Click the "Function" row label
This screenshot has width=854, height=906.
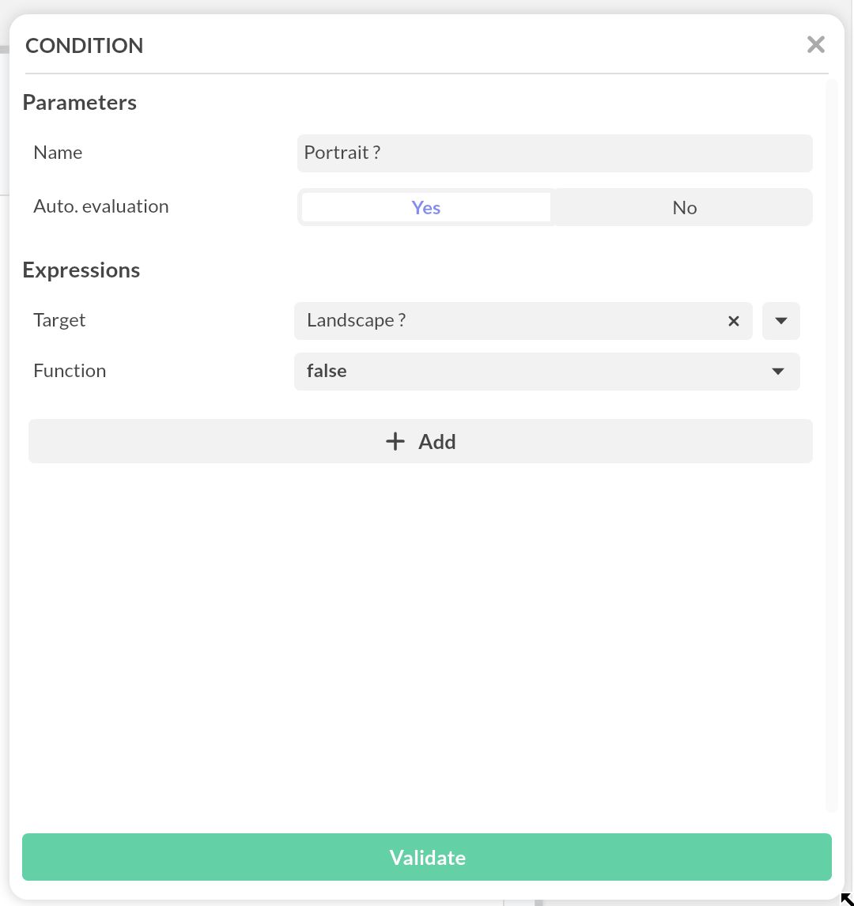(70, 371)
